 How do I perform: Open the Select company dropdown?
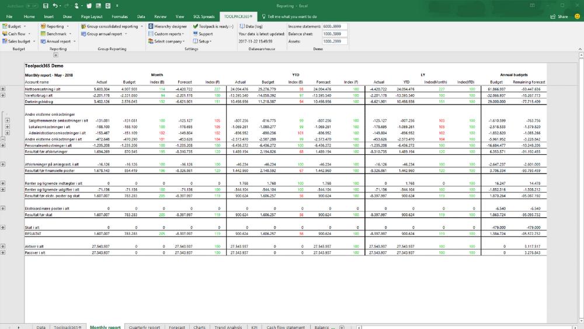[x=169, y=41]
